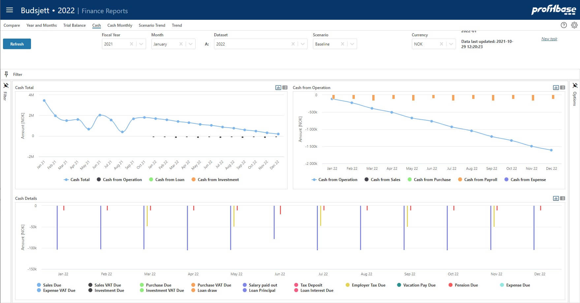Toggle Cash from Expense legend series
This screenshot has height=303, width=580.
pos(525,180)
